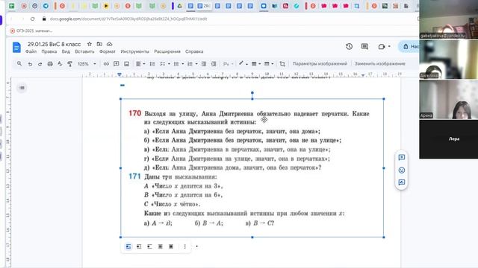Open text alignment dropdown
Image resolution: width=478 pixels, height=268 pixels.
pyautogui.click(x=140, y=64)
